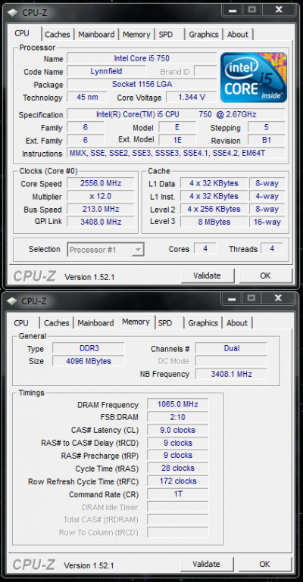
Task: Click the Intel Core i5 inside logo
Action: click(254, 77)
